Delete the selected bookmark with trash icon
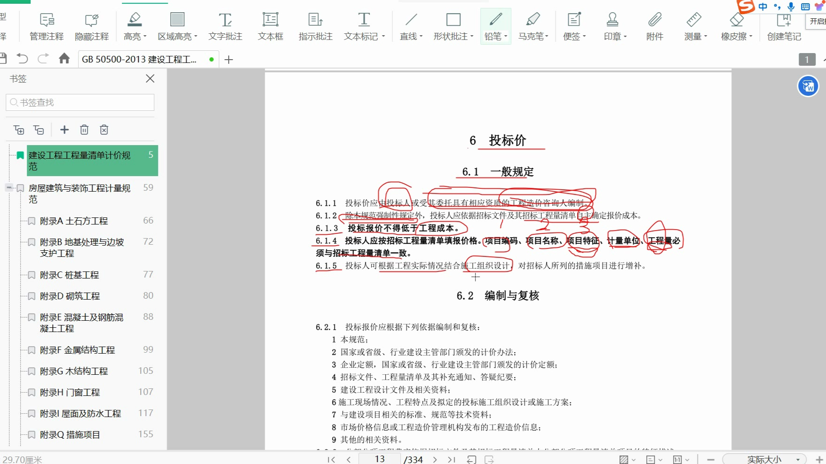The width and height of the screenshot is (826, 464). click(x=84, y=130)
